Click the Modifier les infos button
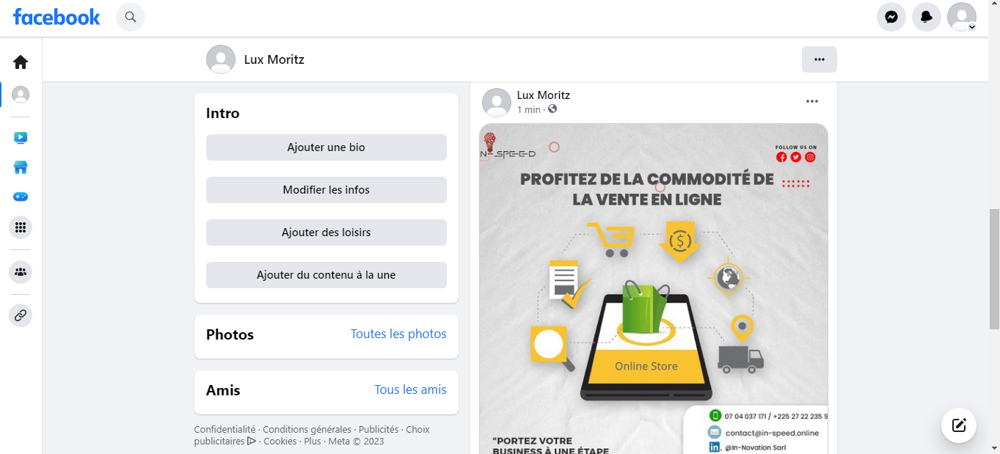This screenshot has height=454, width=1000. (x=326, y=190)
